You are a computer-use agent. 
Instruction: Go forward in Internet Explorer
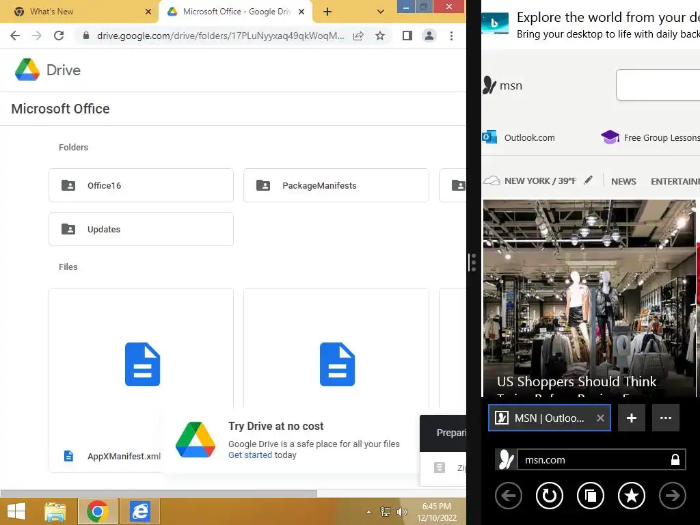tap(673, 496)
